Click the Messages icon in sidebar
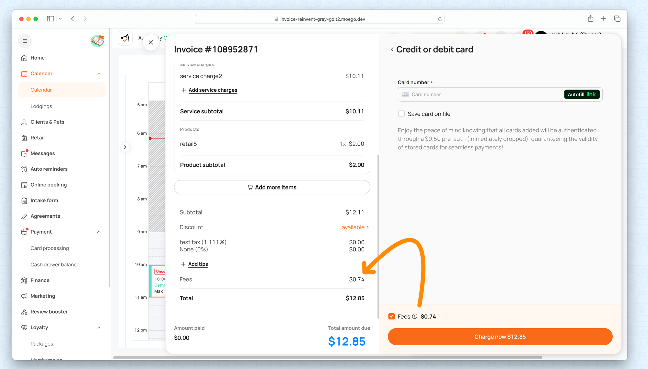Viewport: 648px width, 369px height. click(24, 154)
